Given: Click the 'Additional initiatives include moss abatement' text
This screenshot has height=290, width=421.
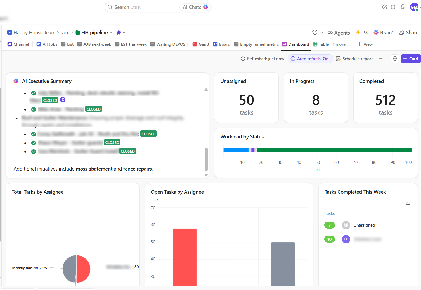Looking at the screenshot, I should (83, 169).
